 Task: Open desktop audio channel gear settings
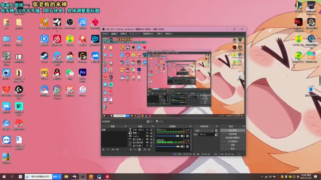(187, 146)
